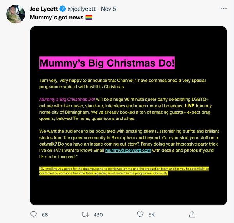Like the tweet with the heart icon

coord(140,214)
